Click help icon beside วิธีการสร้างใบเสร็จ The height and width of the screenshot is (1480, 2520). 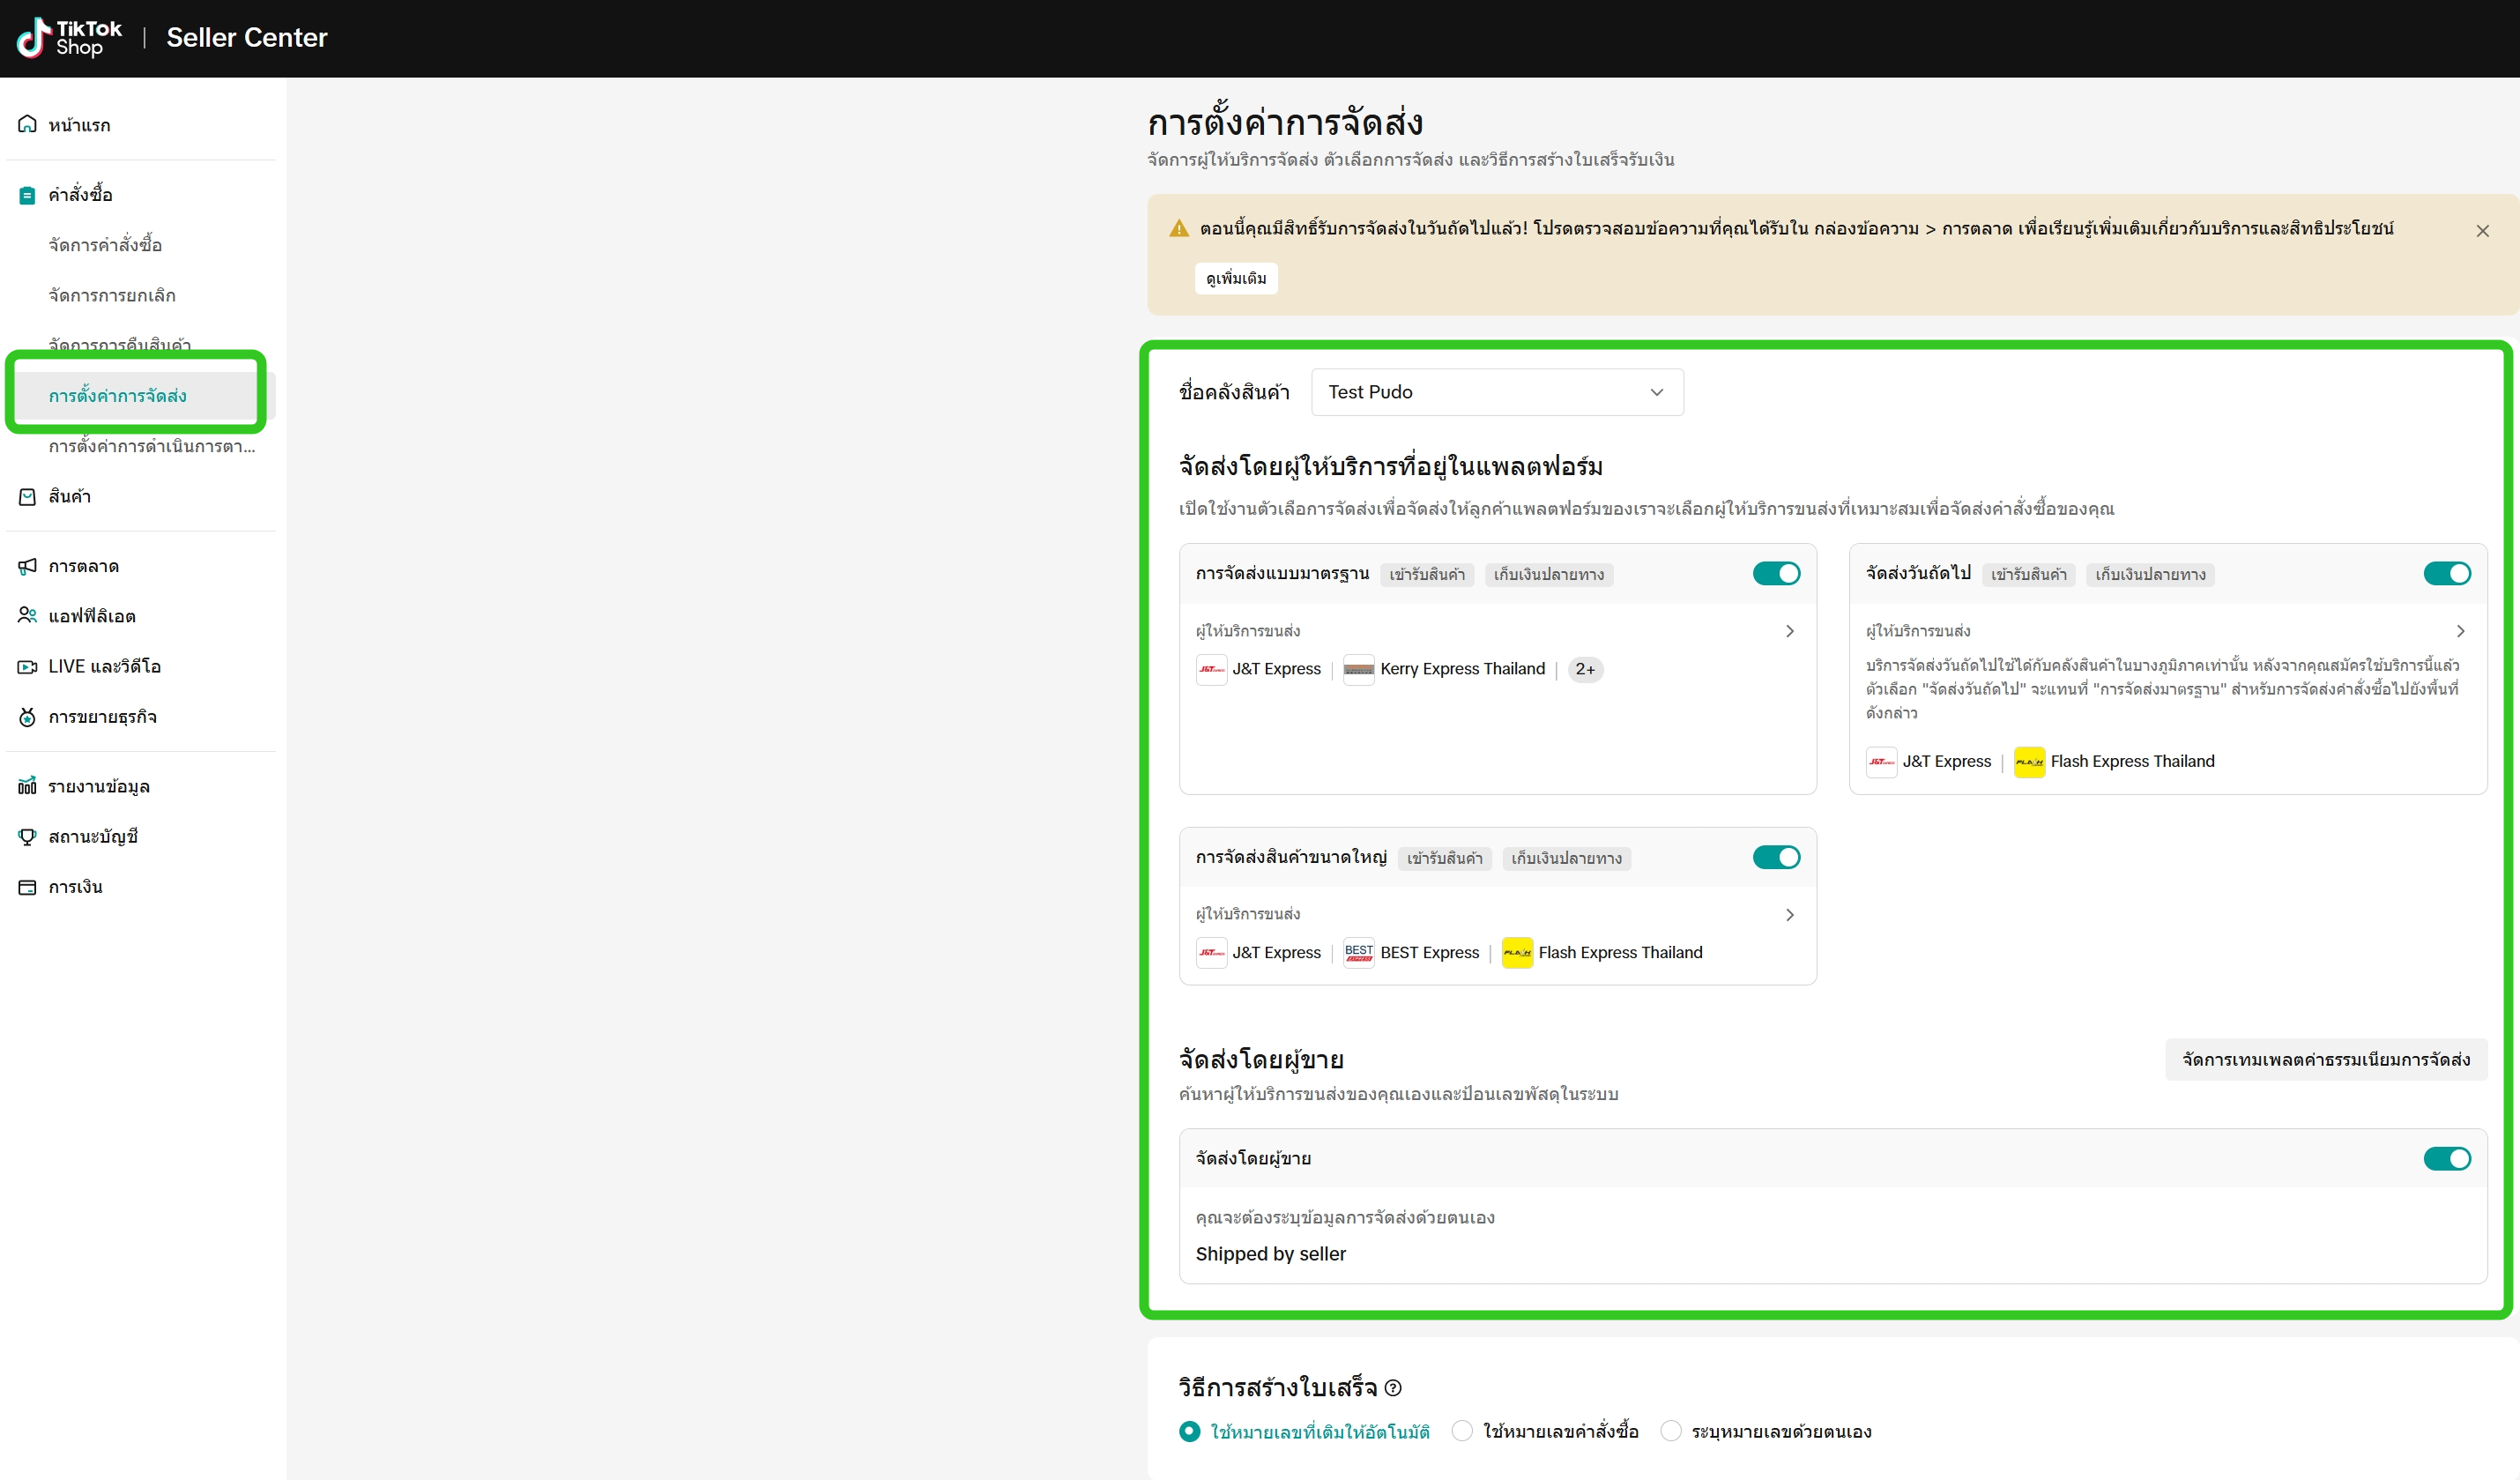tap(1393, 1388)
